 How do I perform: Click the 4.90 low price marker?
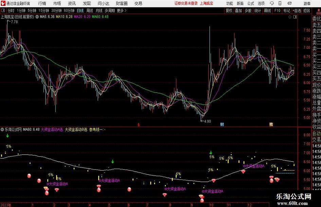(208, 121)
